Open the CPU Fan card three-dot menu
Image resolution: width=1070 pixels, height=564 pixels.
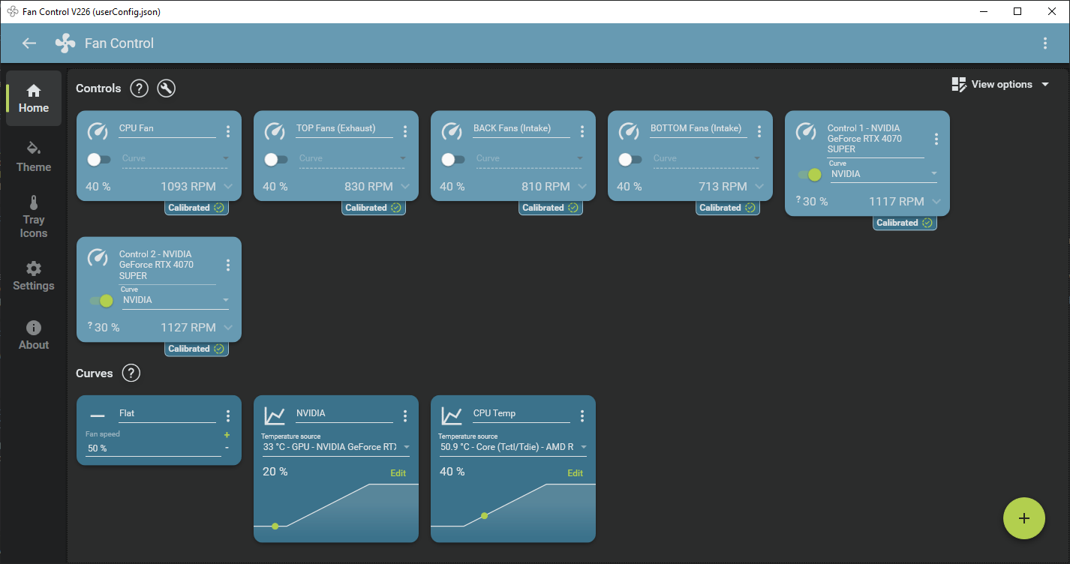[228, 131]
